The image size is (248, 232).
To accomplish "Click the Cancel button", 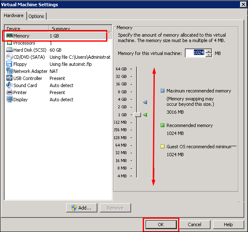I will [195, 225].
